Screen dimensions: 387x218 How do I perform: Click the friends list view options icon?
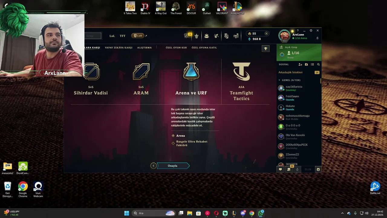pos(312,64)
